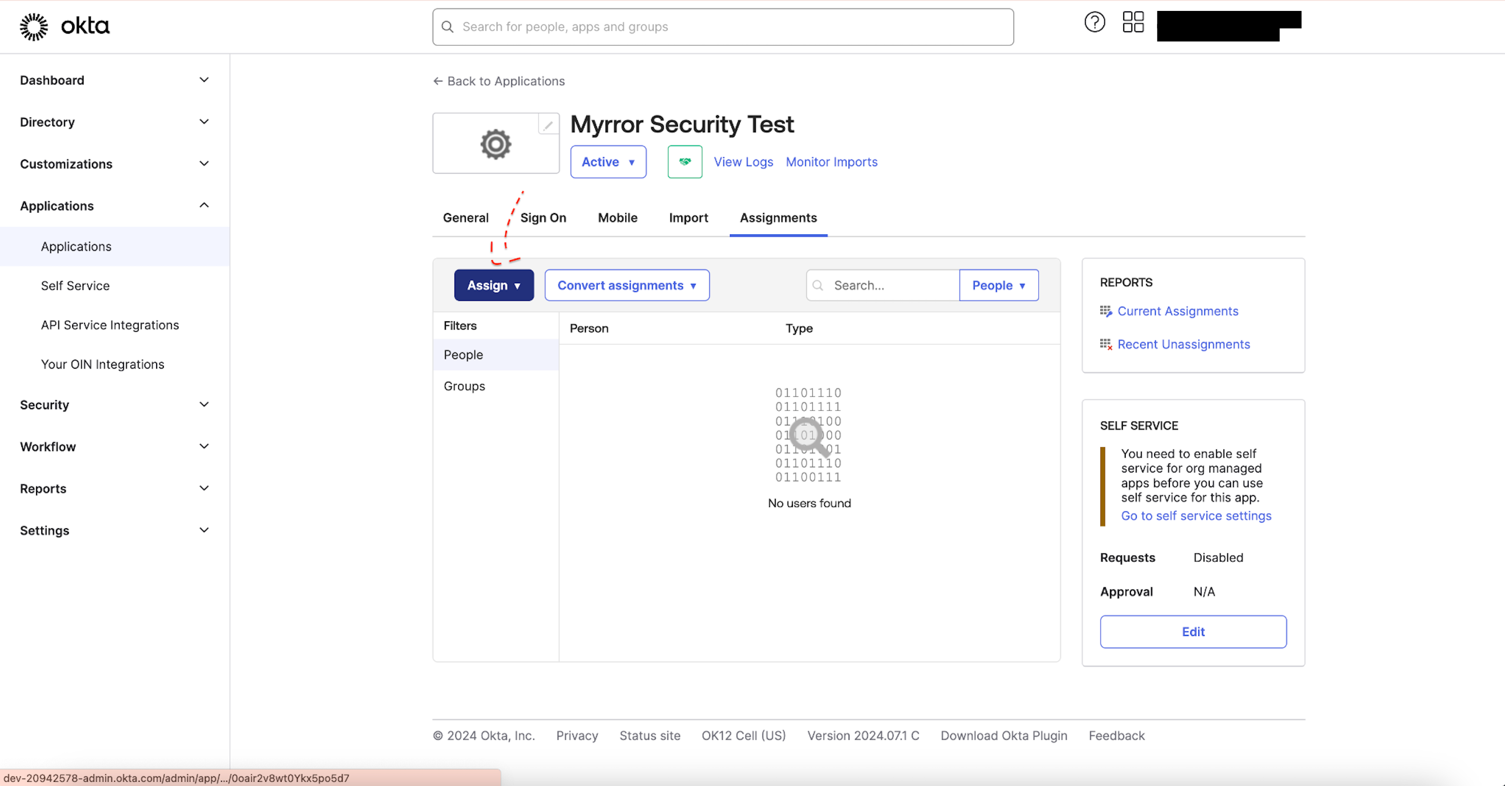
Task: Click Download Okta Plugin footer link
Action: click(1004, 736)
